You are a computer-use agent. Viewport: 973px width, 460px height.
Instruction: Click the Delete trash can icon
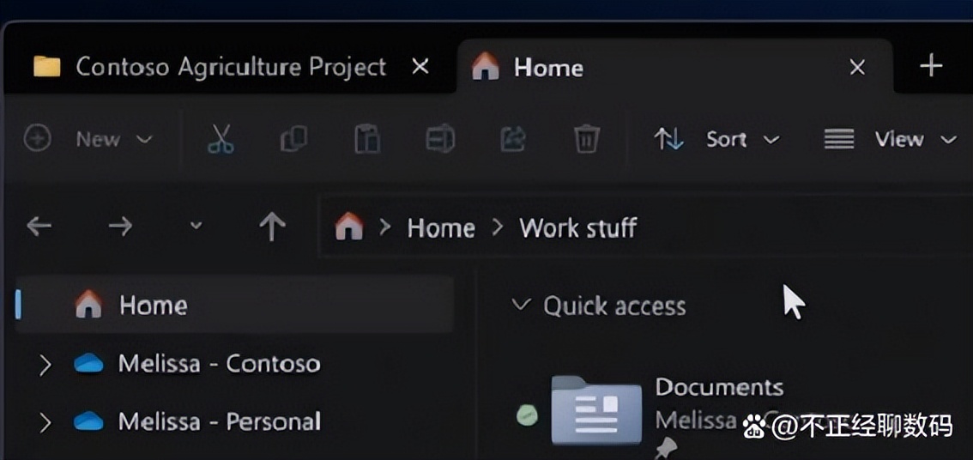click(x=586, y=138)
